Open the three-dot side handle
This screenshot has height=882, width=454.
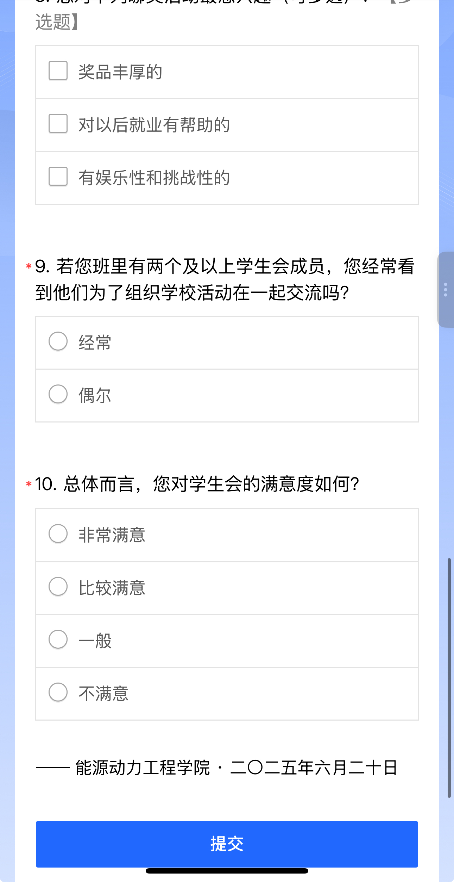(446, 290)
